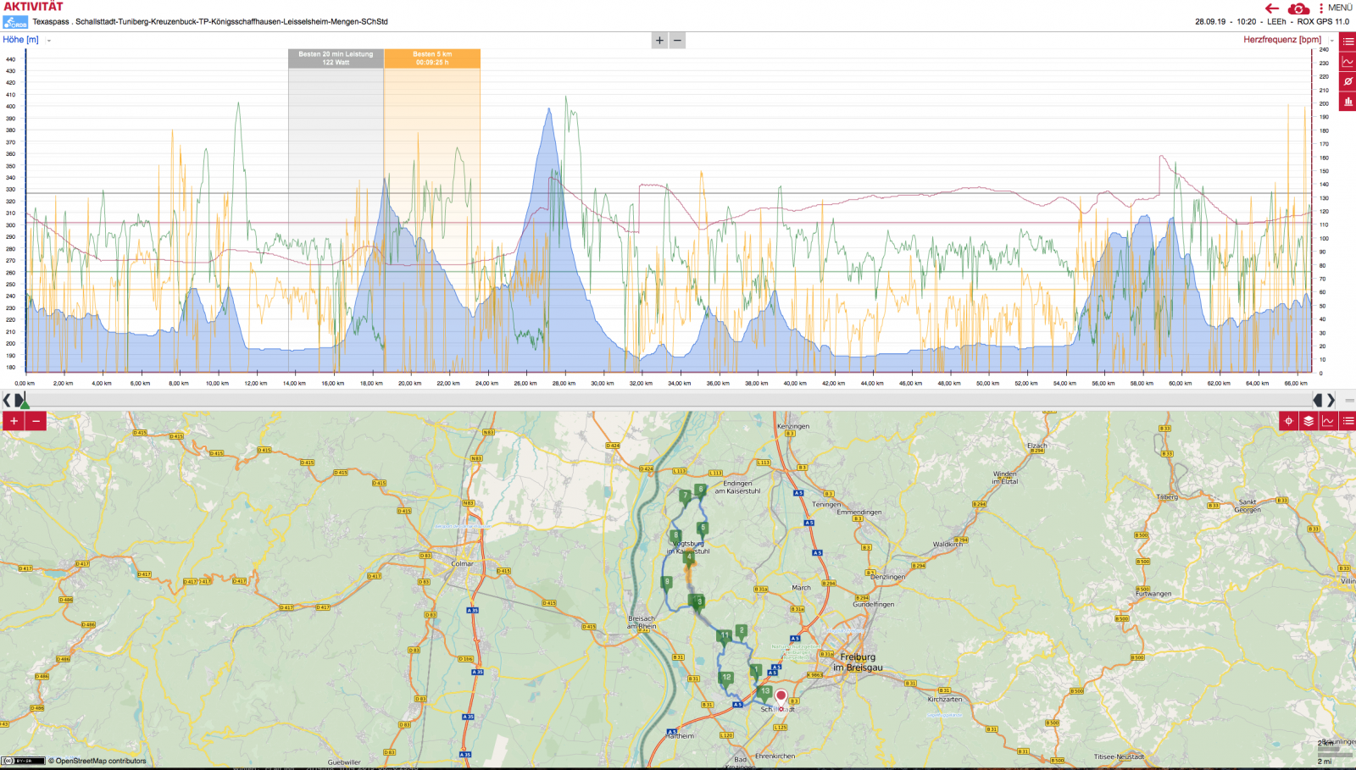Click the map zoom-out minus button
The image size is (1356, 770).
[x=36, y=421]
